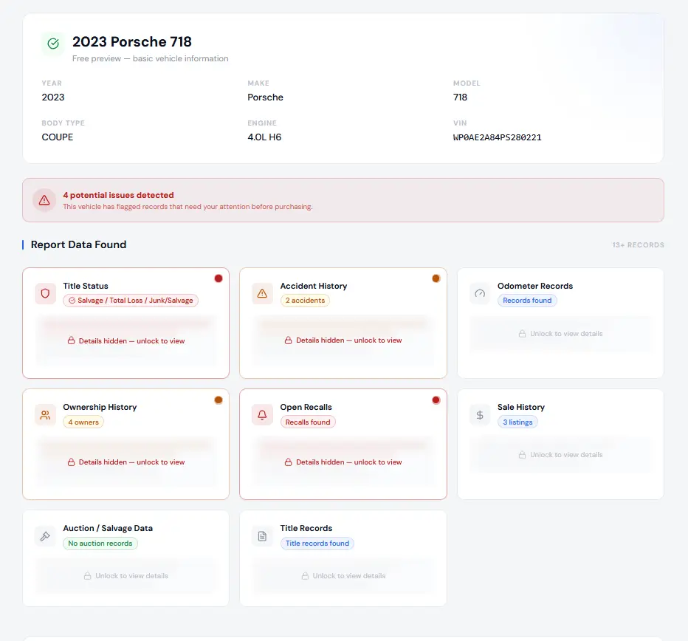Click 'Unlock to view details' in Odometer Records
688x641 pixels.
[x=566, y=334]
